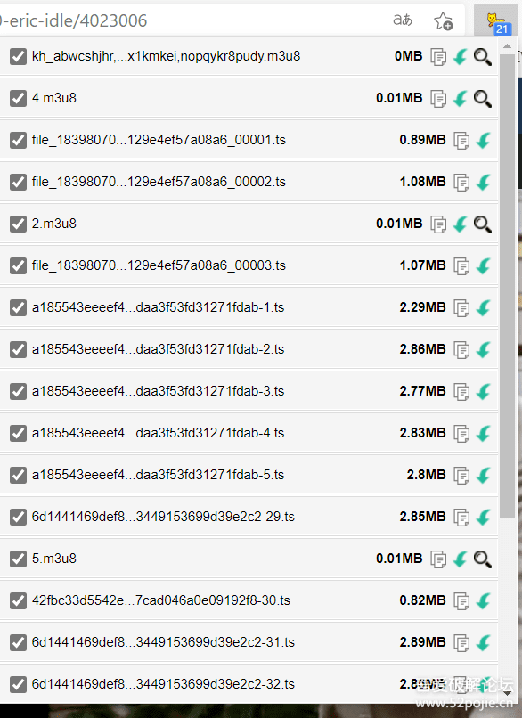Click the popup list scrollbar thumb

[508, 286]
